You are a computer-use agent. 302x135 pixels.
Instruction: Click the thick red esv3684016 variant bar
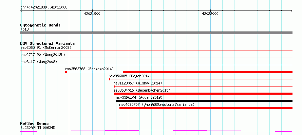coord(203,94)
